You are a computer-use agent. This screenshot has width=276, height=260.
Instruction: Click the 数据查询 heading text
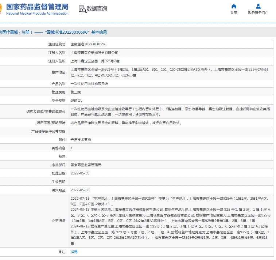click(97, 8)
